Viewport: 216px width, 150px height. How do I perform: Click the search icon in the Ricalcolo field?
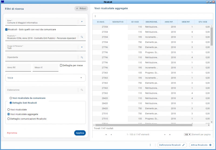[x=82, y=37]
